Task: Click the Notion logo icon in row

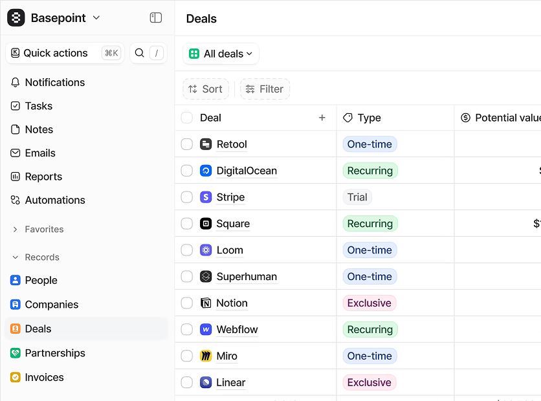Action: (x=206, y=303)
